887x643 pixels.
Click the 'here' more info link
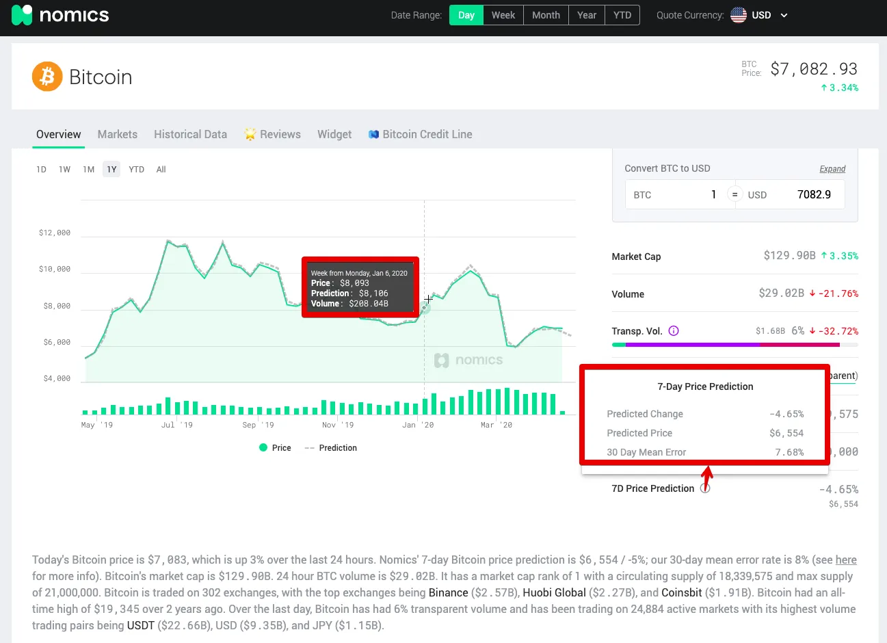click(845, 560)
